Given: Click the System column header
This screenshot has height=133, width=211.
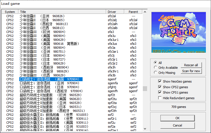Looking at the screenshot, I should [10, 12].
